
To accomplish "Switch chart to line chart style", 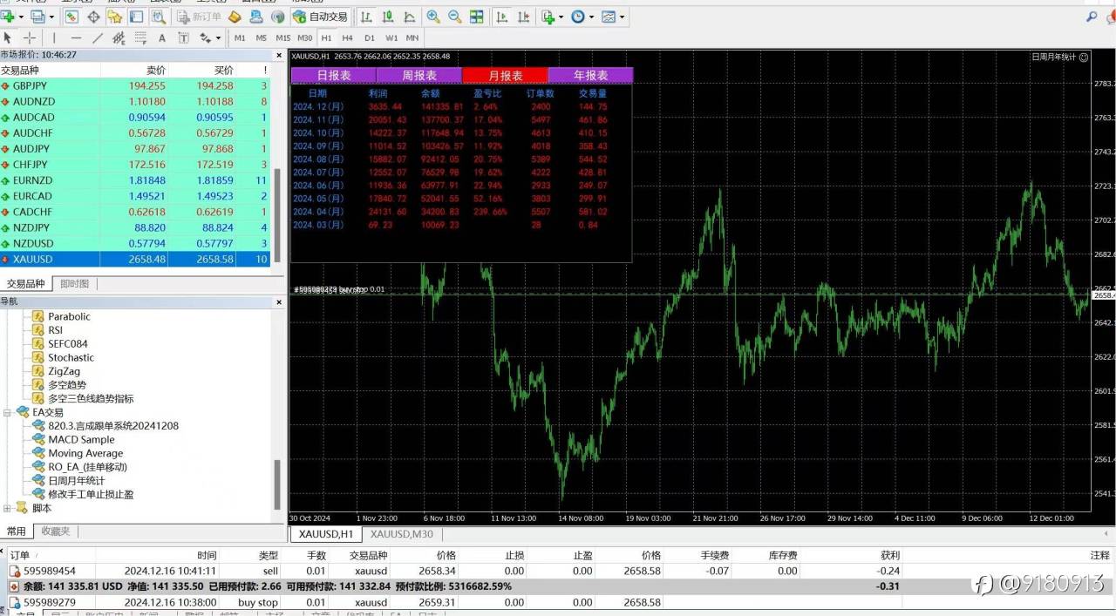I will pos(409,17).
